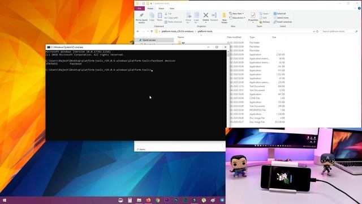The image size is (362, 204).
Task: Click Paste shortcut in the Clipboard group
Action: pyautogui.click(x=173, y=22)
